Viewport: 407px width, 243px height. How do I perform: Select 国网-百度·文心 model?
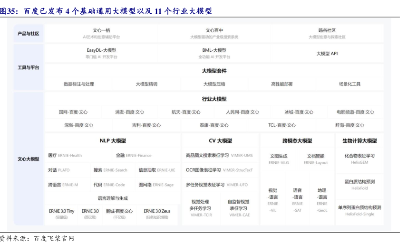click(73, 112)
